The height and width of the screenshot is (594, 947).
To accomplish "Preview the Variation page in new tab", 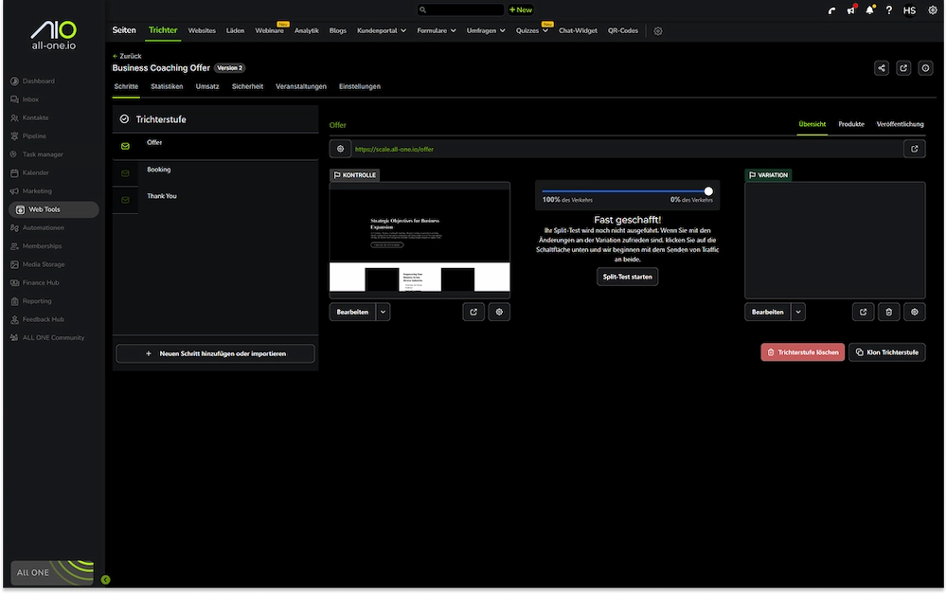I will tap(863, 313).
